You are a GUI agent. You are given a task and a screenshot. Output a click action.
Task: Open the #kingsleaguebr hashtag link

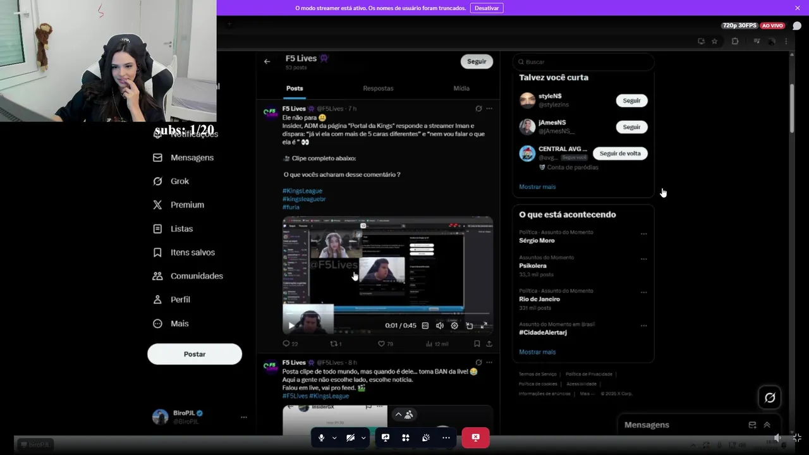[304, 199]
